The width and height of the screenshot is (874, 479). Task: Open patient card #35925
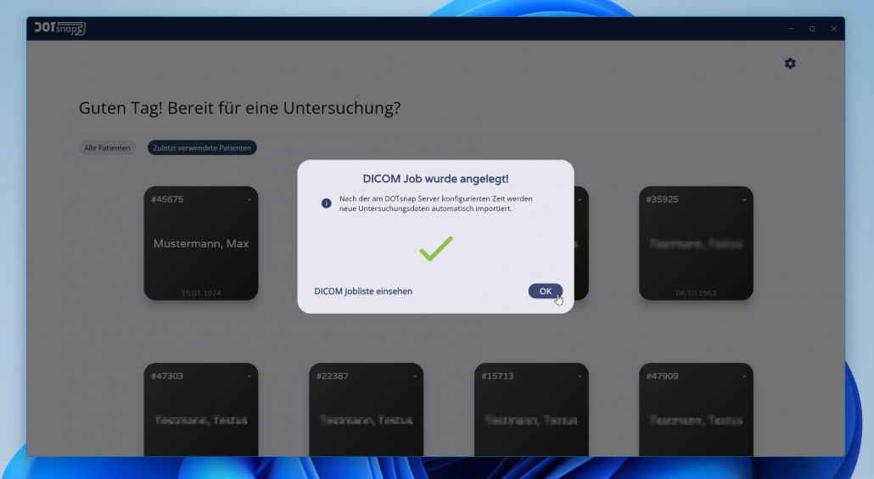point(696,243)
